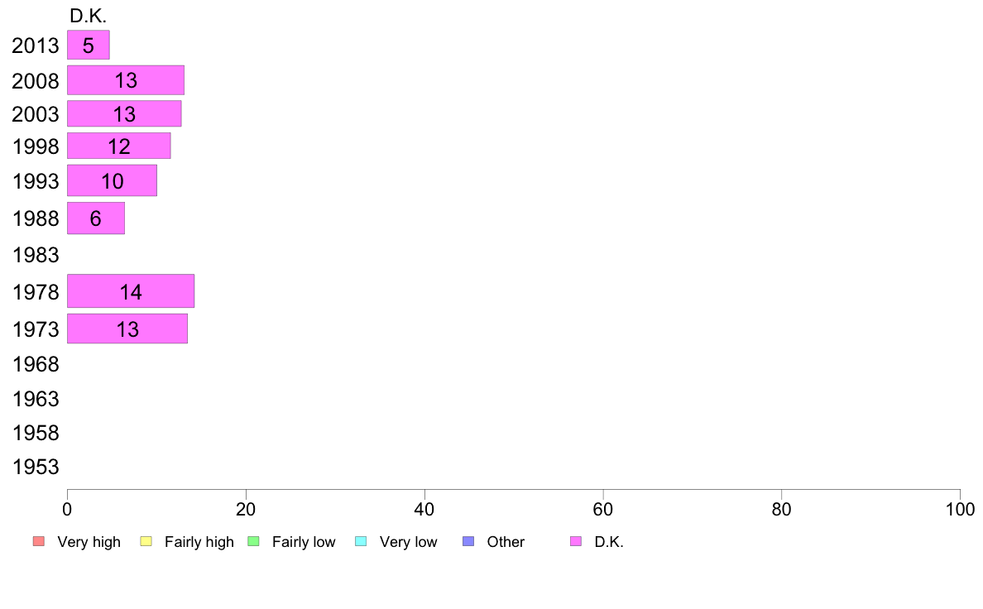
Task: Select the 1998 bar showing 12
Action: click(x=118, y=146)
